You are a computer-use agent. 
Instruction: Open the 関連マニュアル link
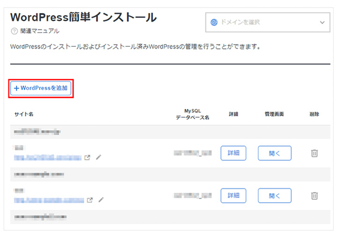(x=40, y=31)
